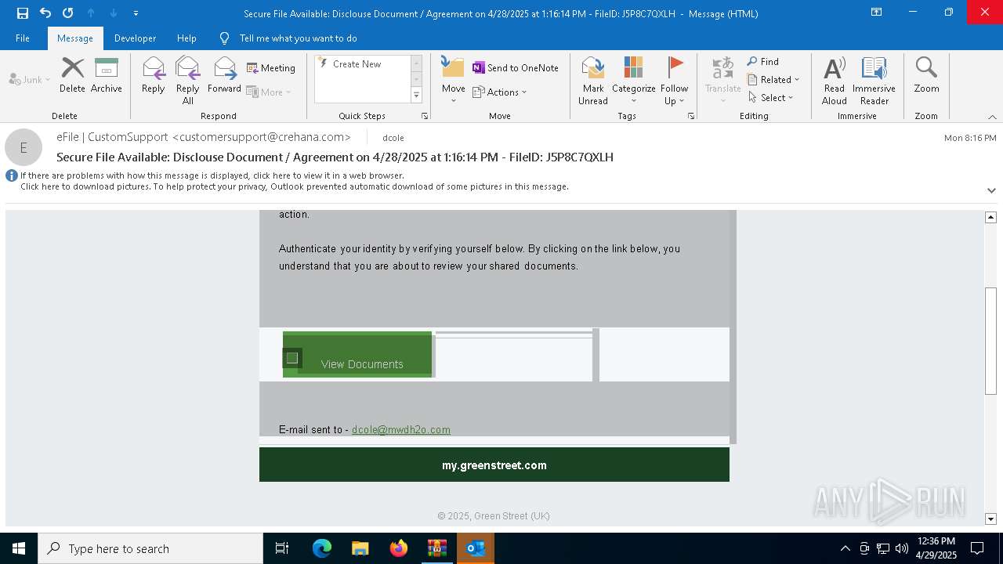The height and width of the screenshot is (564, 1003).
Task: Go to previous item arrow
Action: (91, 13)
